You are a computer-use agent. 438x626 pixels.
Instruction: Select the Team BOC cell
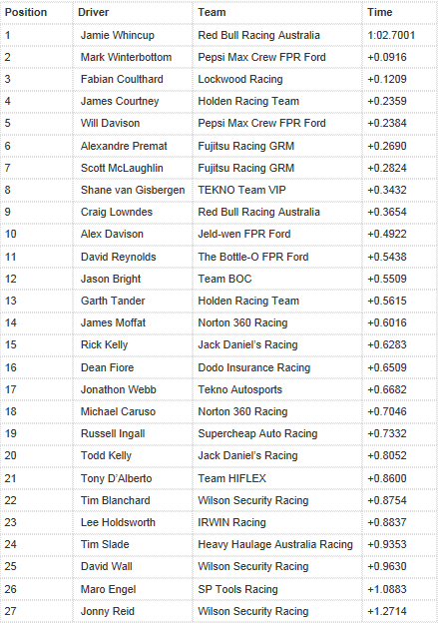click(224, 279)
